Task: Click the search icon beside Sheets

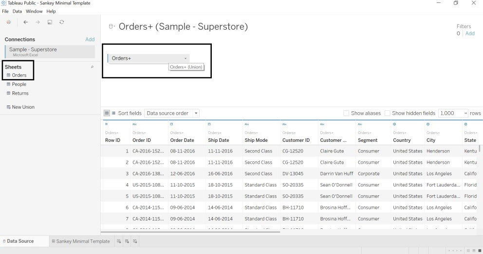Action: coord(92,67)
